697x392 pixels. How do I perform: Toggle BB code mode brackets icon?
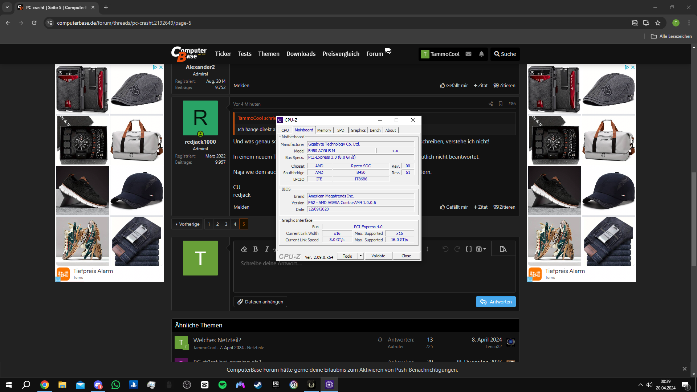point(469,249)
